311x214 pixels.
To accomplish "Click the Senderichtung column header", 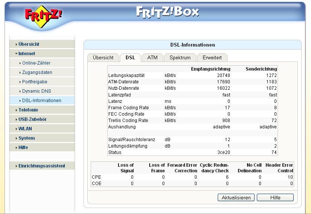I will click(261, 69).
